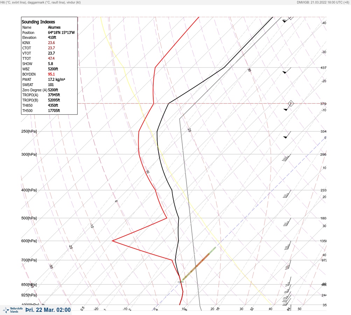351x315 pixels.
Task: Click the 925[hPa] pressure label
Action: pos(29,295)
